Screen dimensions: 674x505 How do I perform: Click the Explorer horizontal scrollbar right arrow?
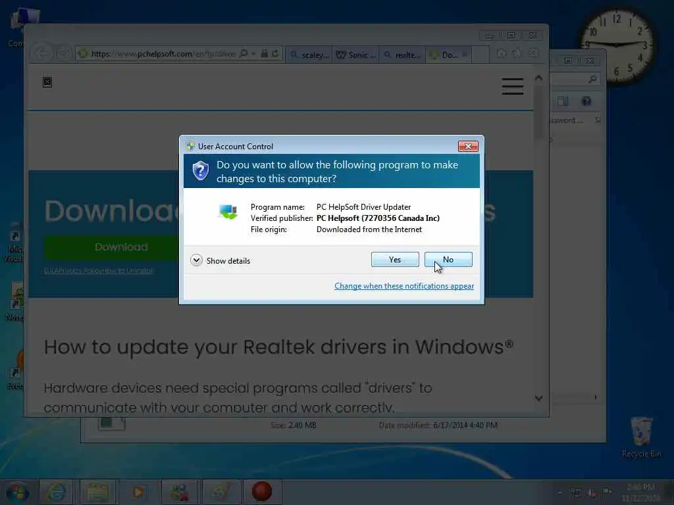tap(596, 397)
